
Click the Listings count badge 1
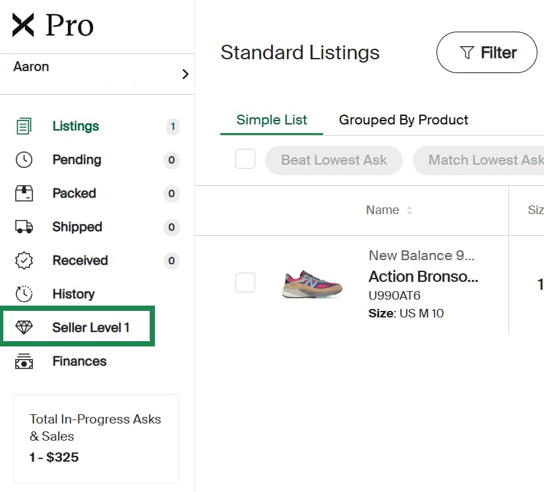pos(172,126)
